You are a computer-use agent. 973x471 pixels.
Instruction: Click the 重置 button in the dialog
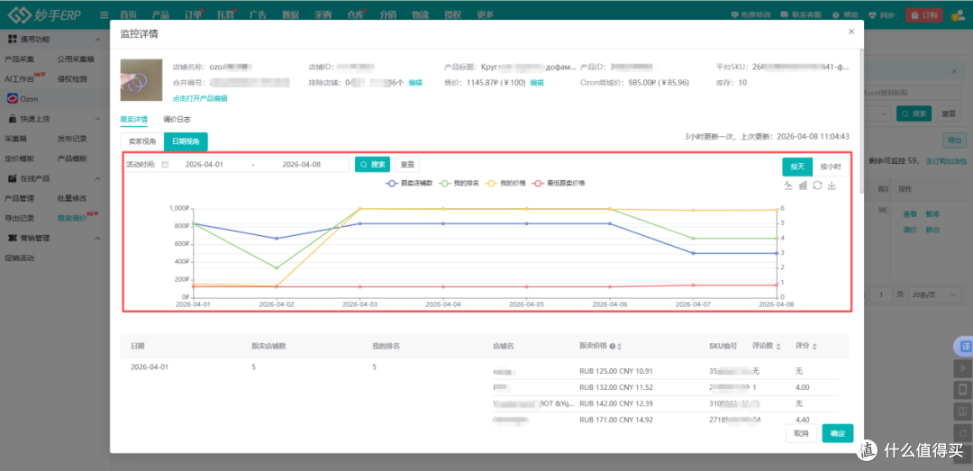pyautogui.click(x=407, y=165)
